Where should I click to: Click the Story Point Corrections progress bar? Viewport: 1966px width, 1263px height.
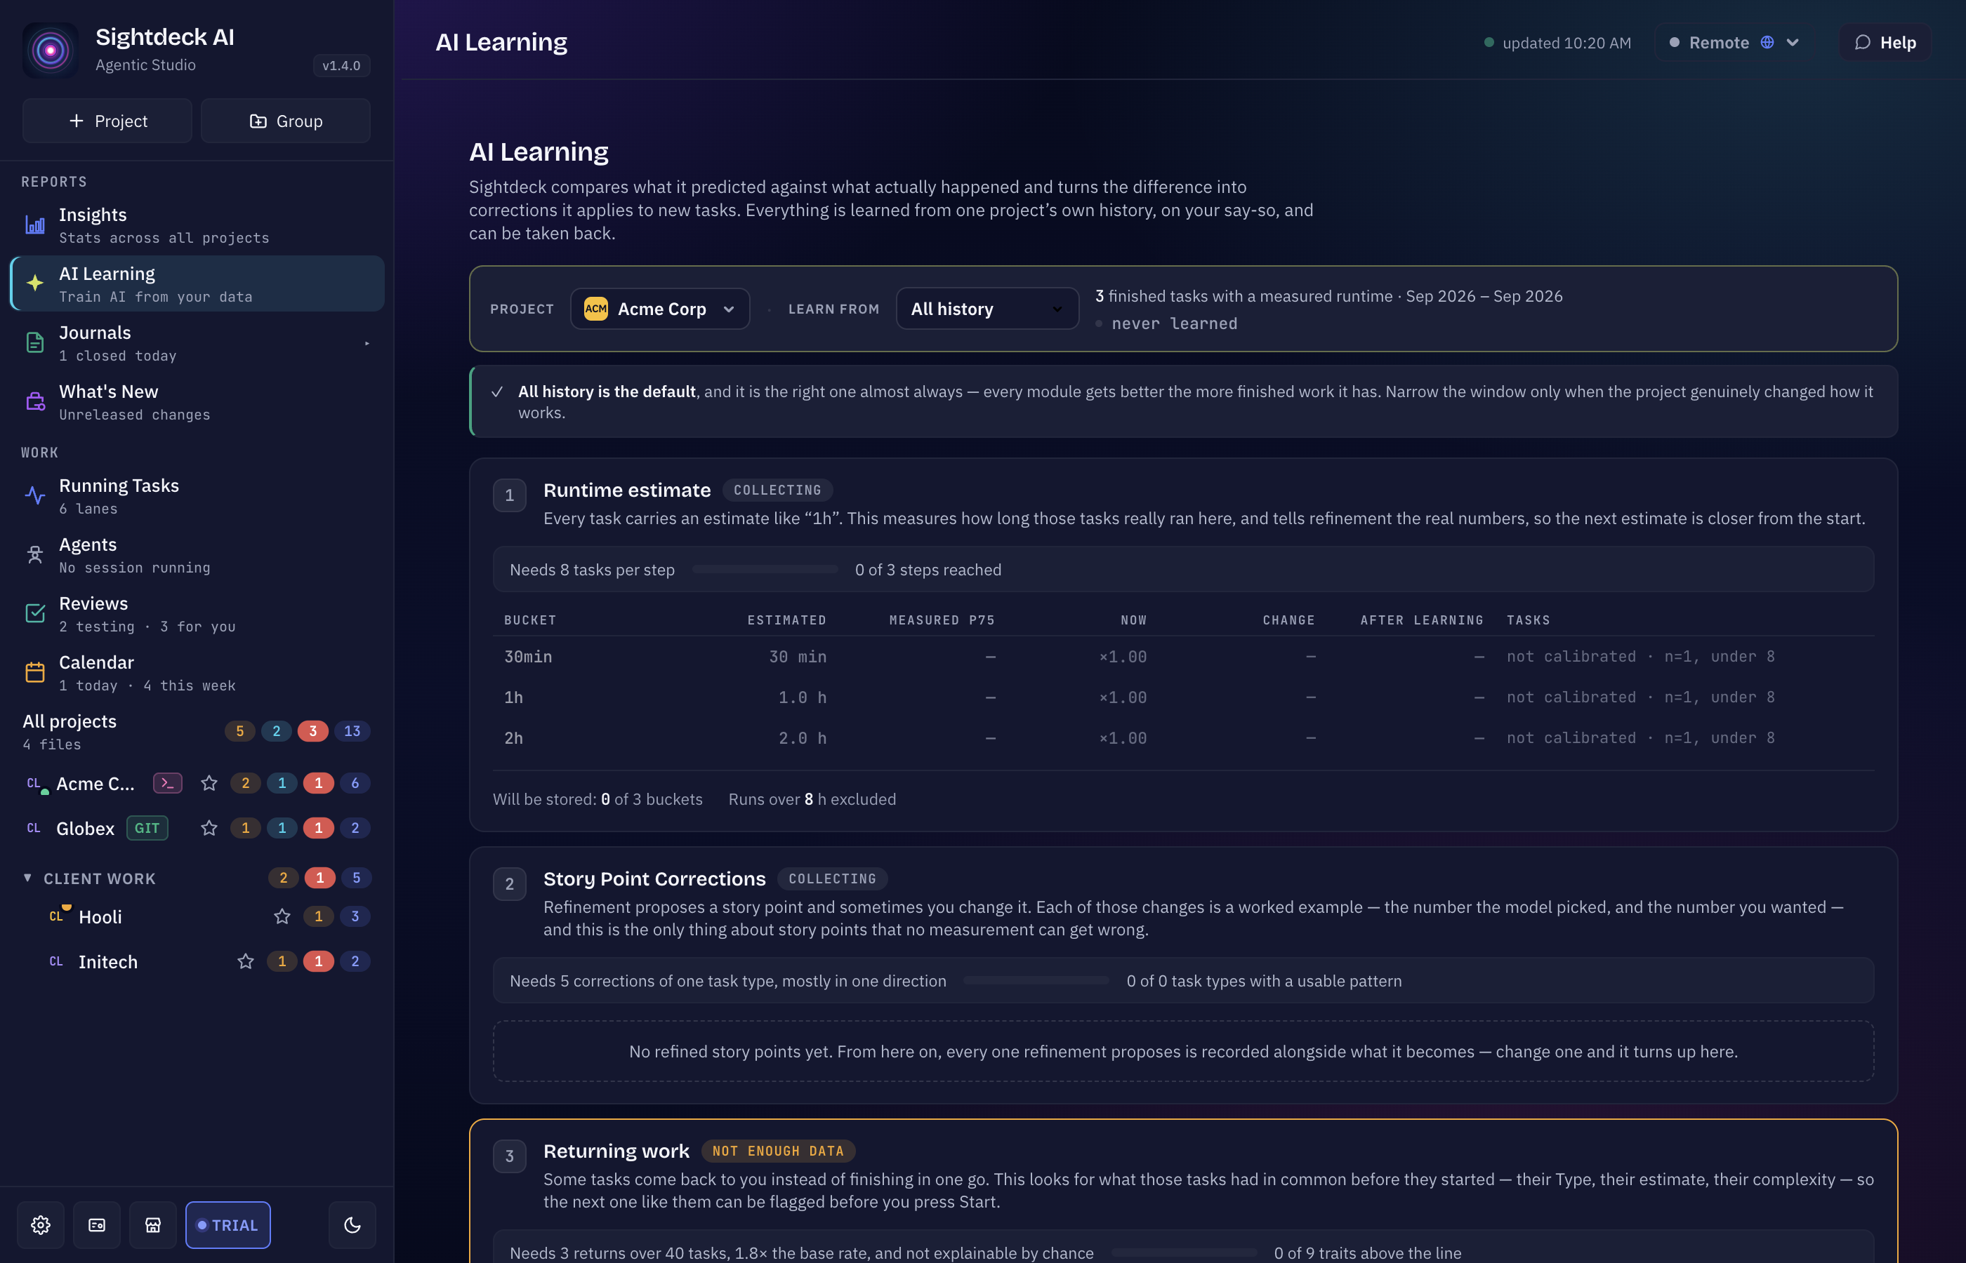(x=1036, y=981)
